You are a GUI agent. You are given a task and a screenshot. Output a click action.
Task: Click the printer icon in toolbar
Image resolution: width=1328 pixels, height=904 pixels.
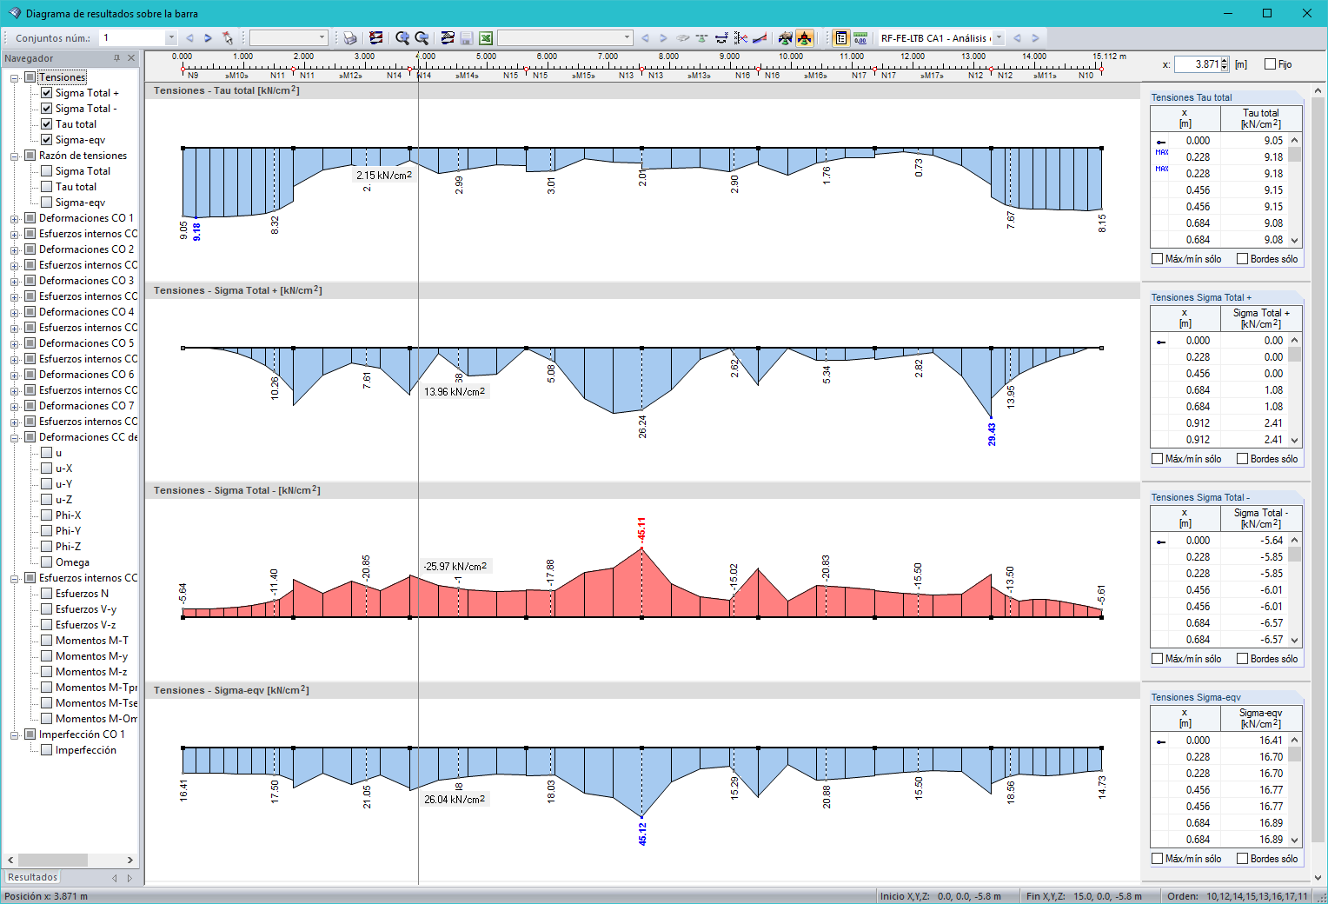[x=349, y=38]
